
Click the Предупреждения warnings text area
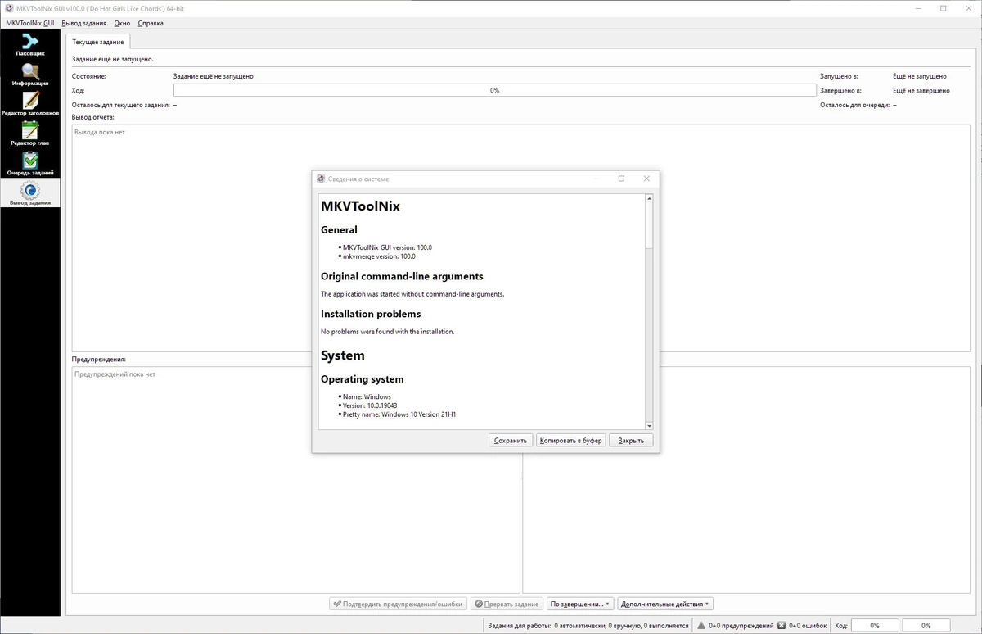295,480
